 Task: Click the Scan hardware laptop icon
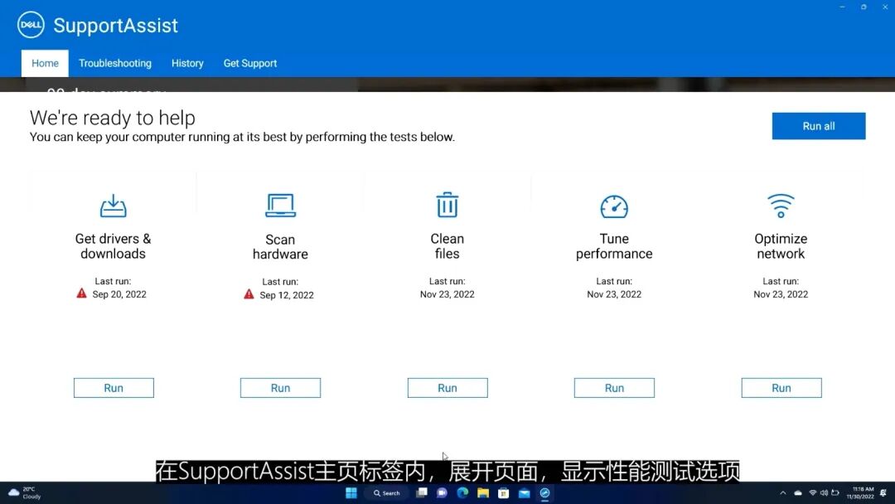280,206
